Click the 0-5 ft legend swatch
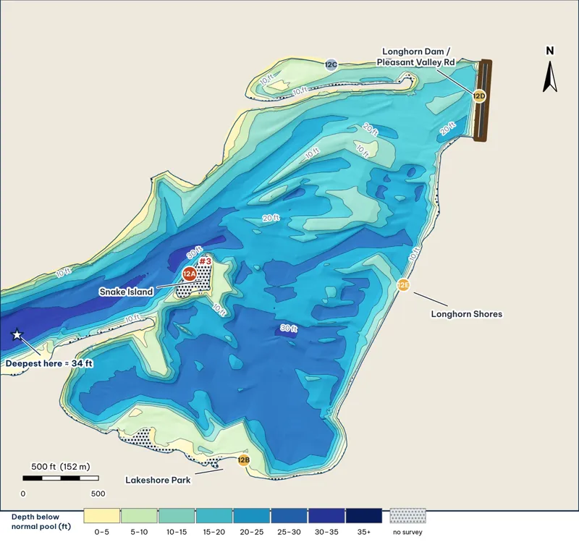579x550 pixels. (102, 516)
